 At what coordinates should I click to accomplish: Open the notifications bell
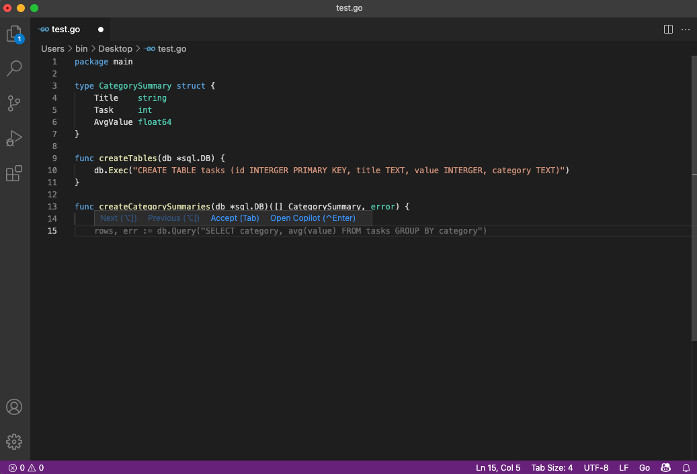point(686,467)
